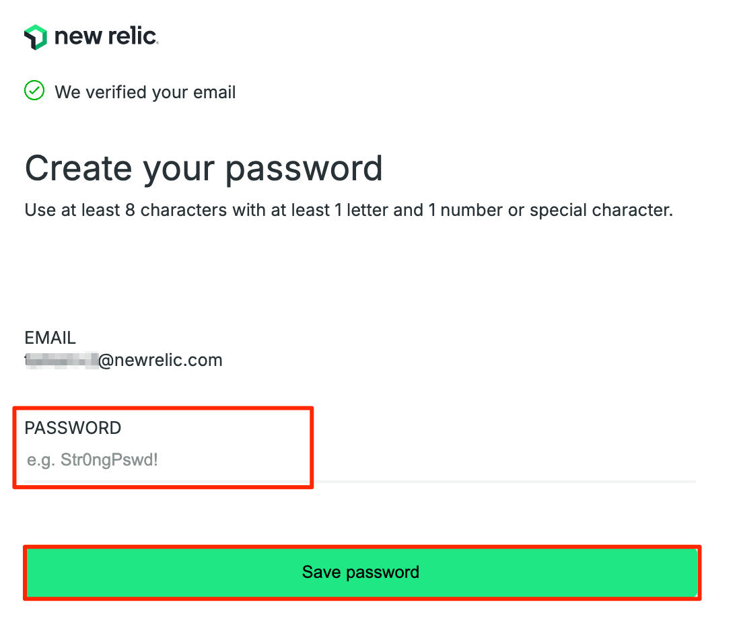Image resolution: width=735 pixels, height=627 pixels.
Task: Click the green verified checkmark icon
Action: point(34,90)
